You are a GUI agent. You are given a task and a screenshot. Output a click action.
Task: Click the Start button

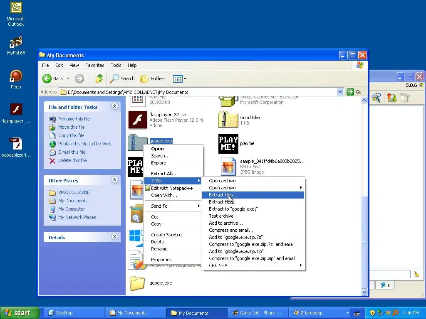(20, 313)
